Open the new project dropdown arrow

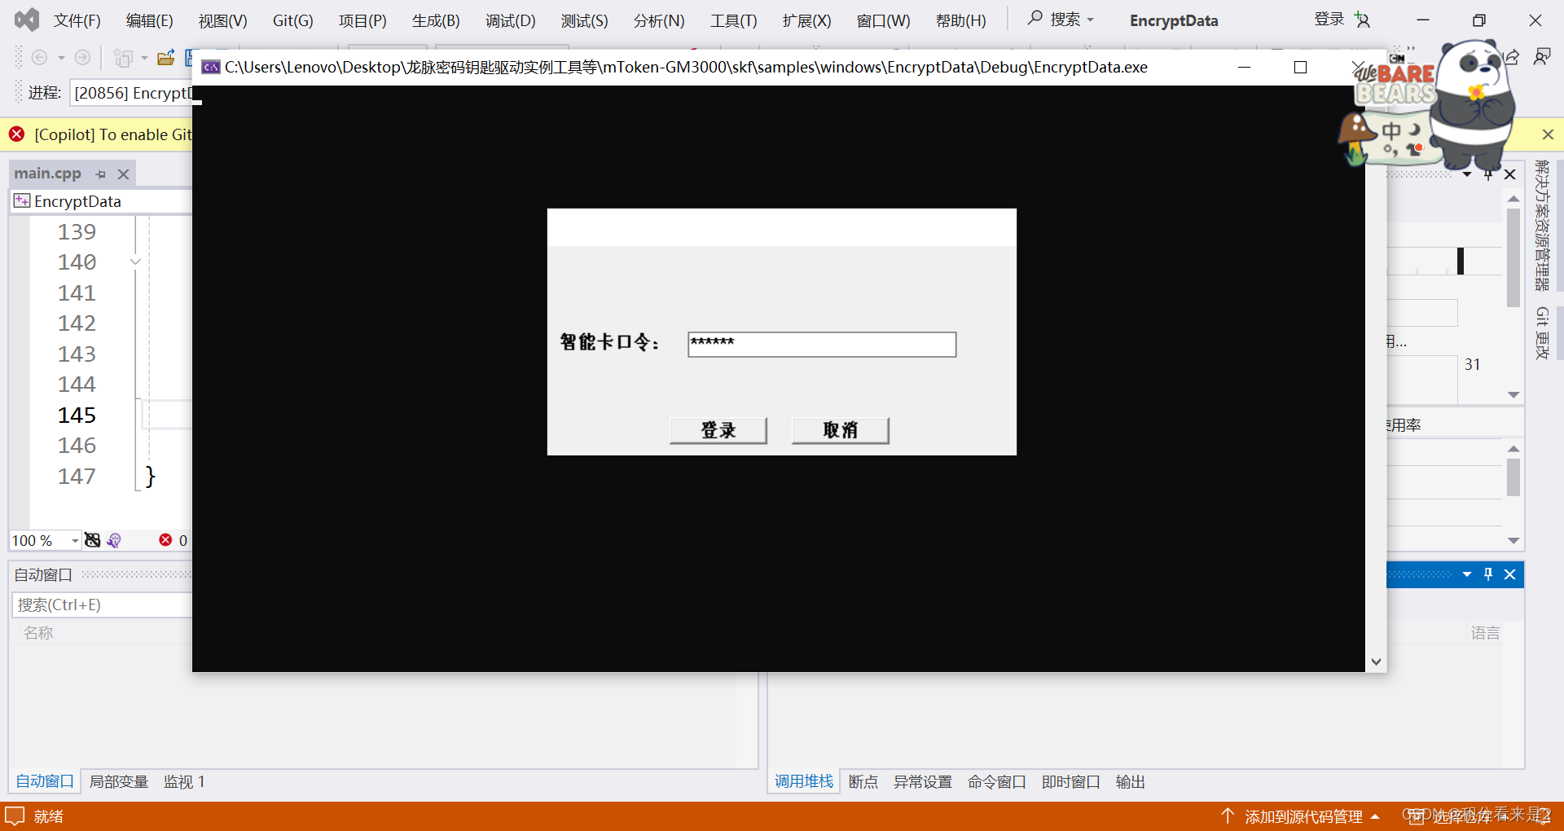144,58
